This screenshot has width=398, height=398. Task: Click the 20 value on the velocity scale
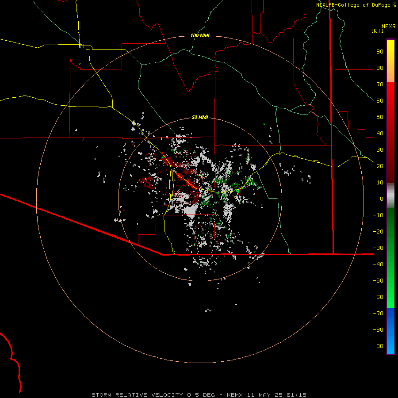(x=380, y=166)
